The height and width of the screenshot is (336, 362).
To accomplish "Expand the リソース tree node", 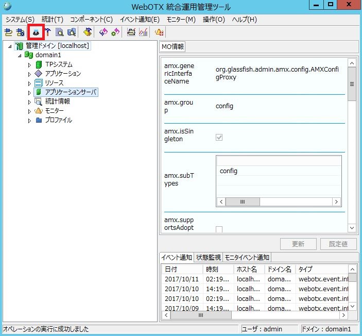I will [x=29, y=83].
